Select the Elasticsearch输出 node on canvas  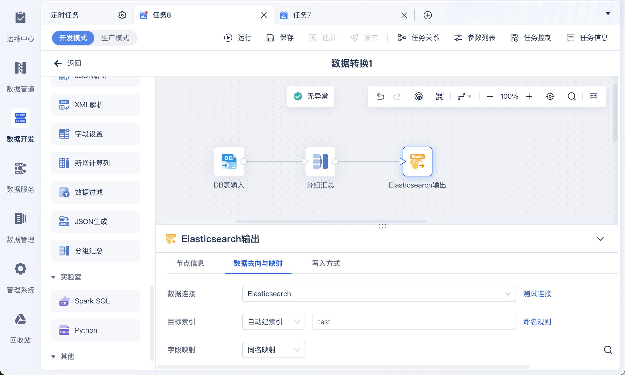[x=417, y=162]
